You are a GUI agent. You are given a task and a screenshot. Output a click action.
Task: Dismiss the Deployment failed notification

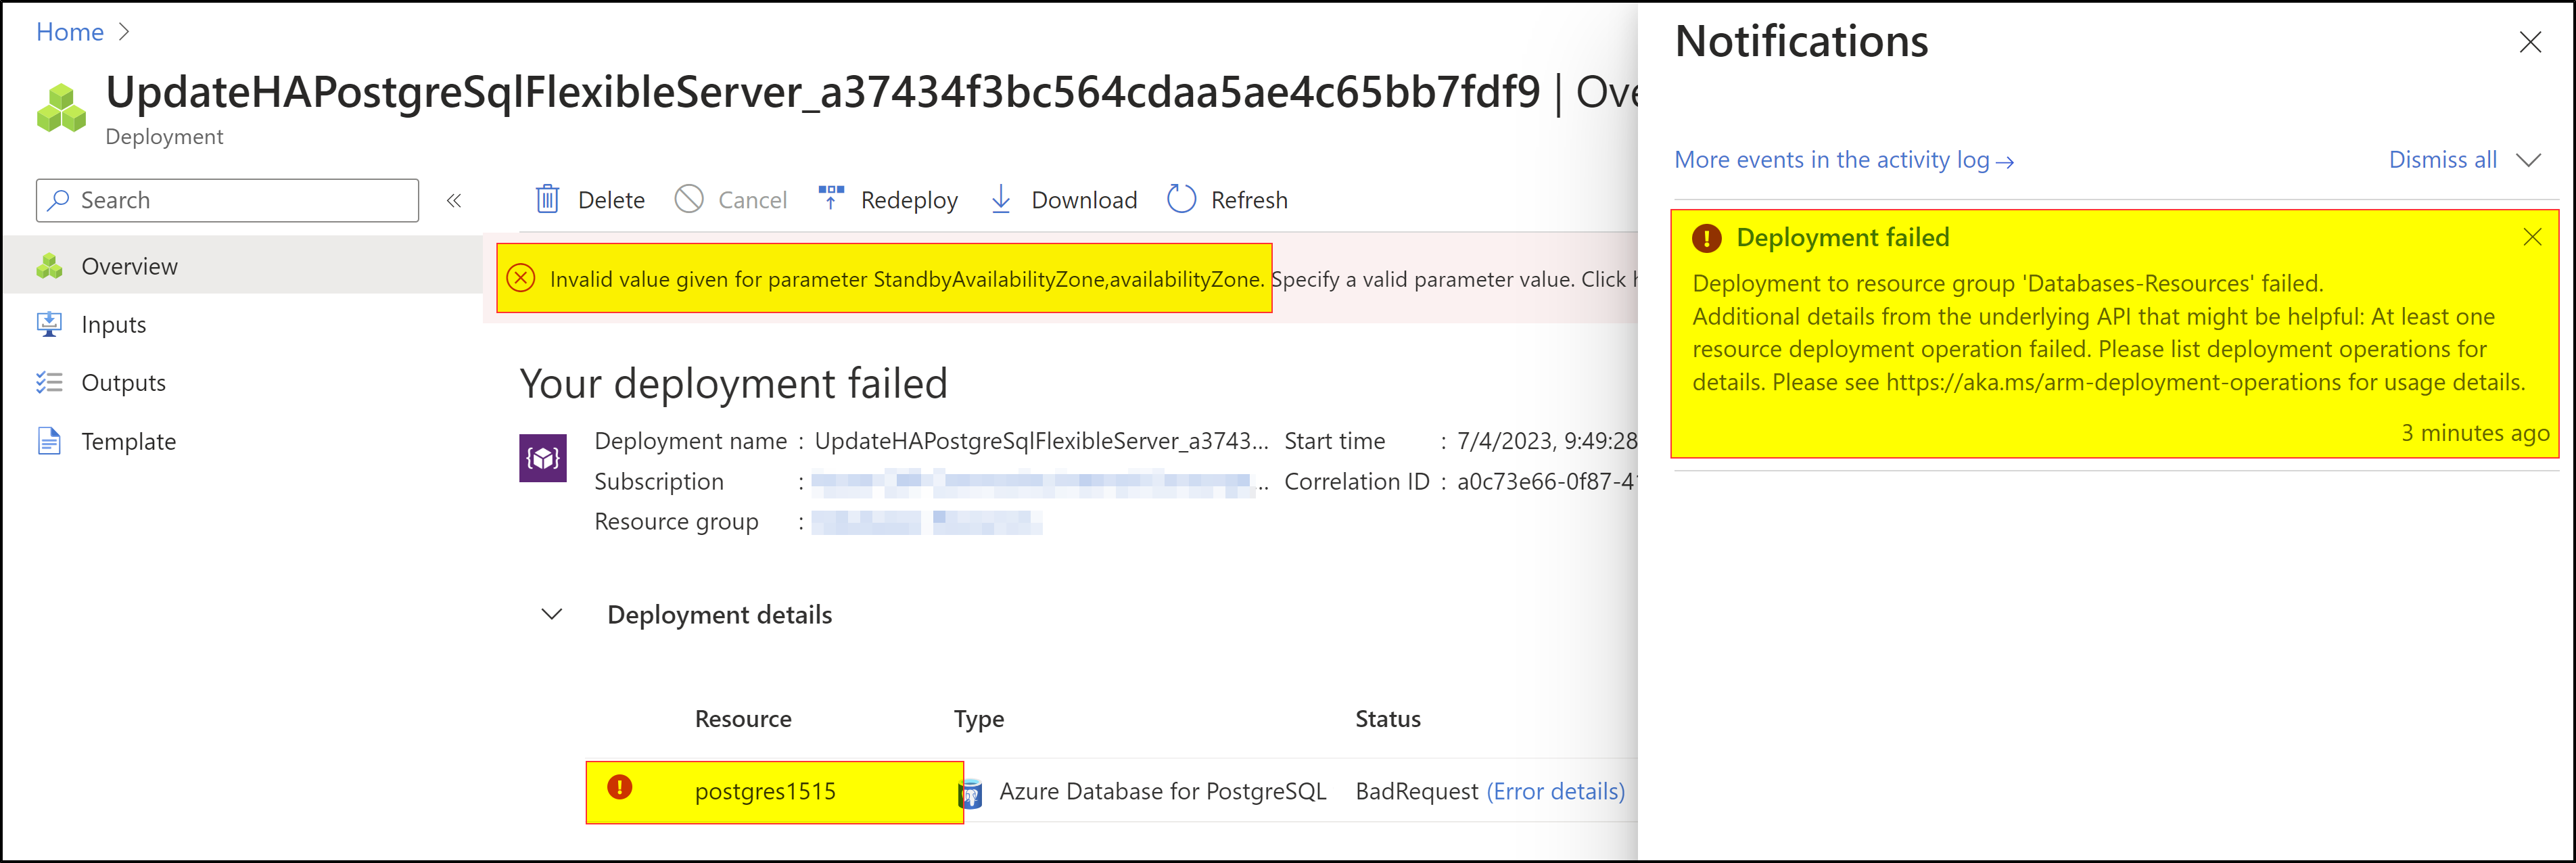[x=2532, y=237]
